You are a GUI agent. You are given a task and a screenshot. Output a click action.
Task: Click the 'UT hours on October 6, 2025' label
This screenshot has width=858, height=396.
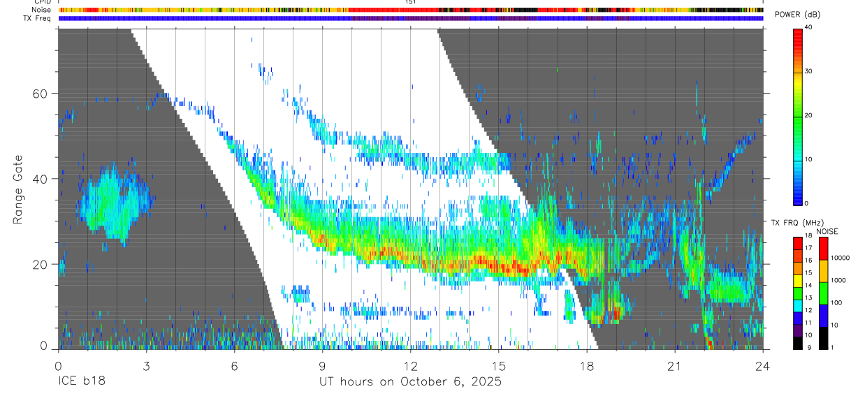coord(410,382)
